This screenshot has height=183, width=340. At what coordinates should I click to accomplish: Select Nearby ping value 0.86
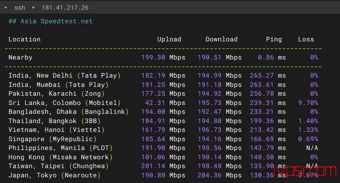(266, 58)
